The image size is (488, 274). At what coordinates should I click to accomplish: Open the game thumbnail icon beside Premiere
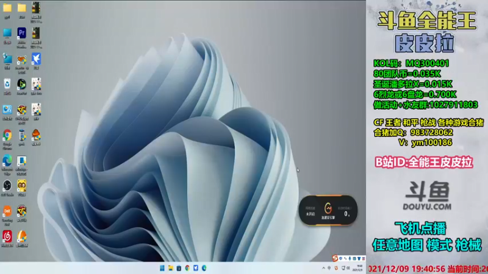36,33
